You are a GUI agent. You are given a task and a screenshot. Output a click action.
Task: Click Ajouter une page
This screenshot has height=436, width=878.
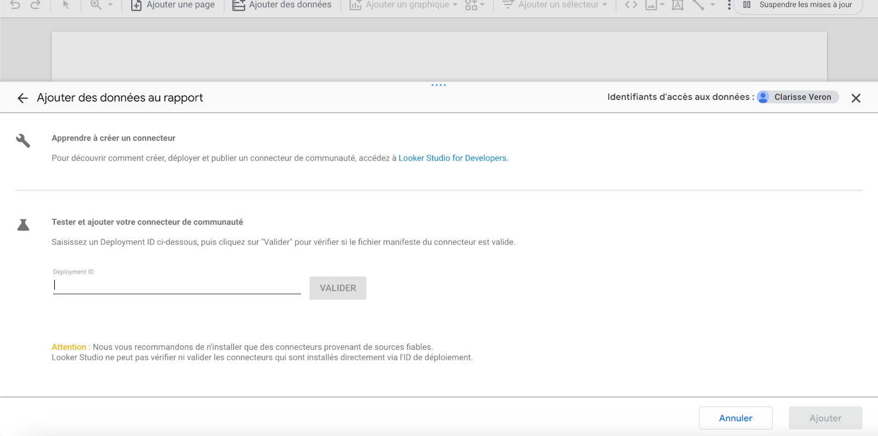click(x=173, y=5)
